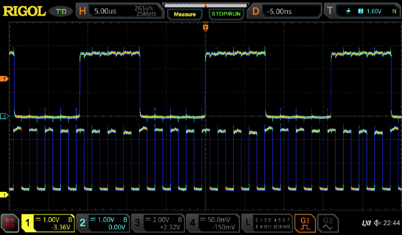Toggle channel 2 at 1.00V
This screenshot has width=402, height=235.
(x=103, y=223)
